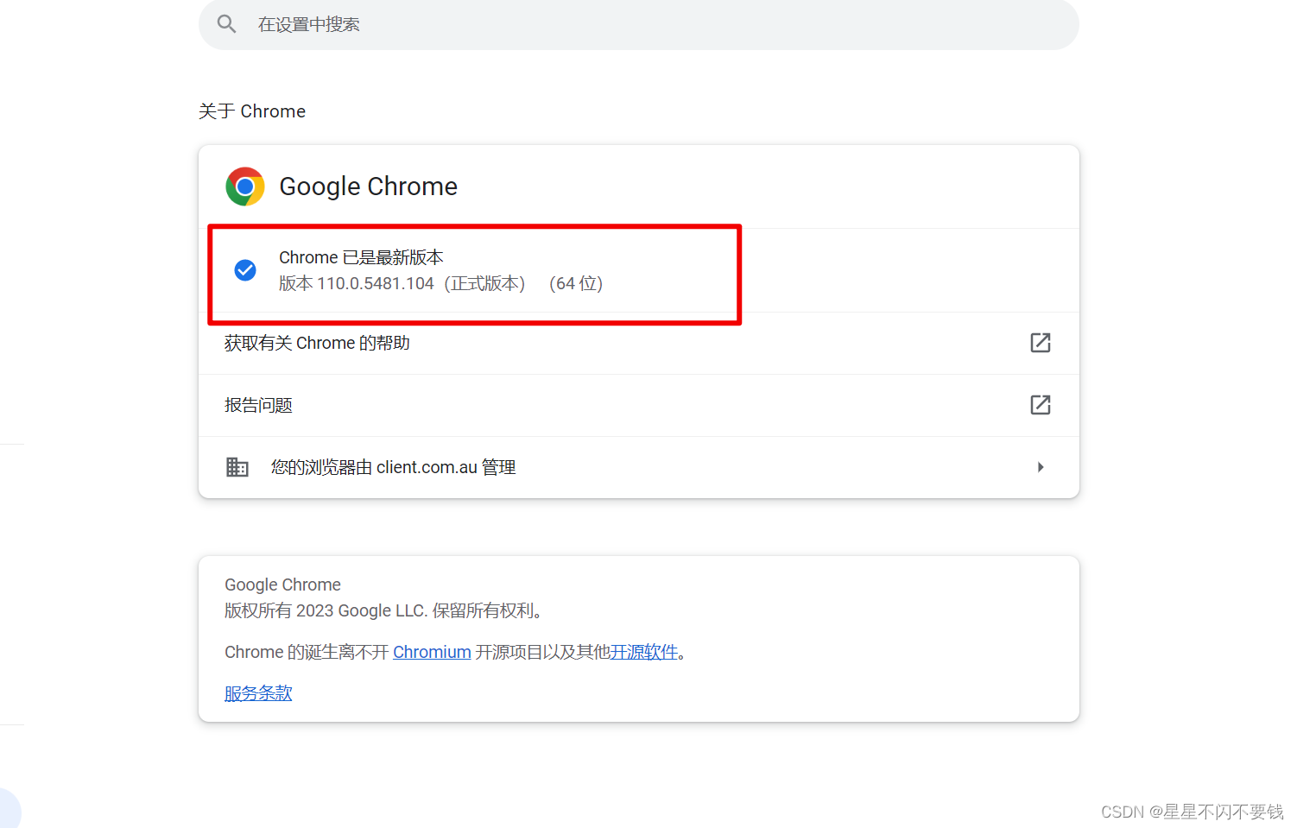Open the 服务条款 link

(x=257, y=692)
